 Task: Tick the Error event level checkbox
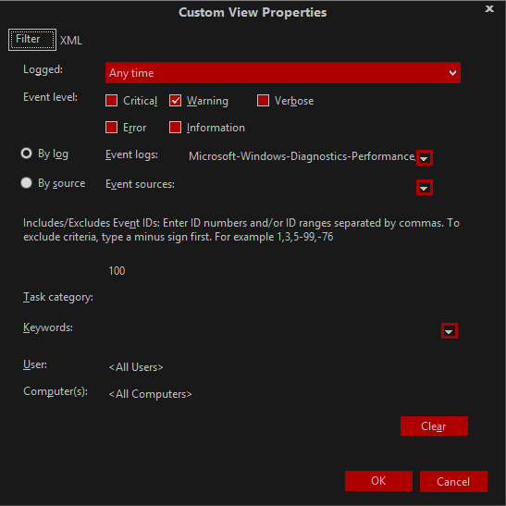(111, 127)
